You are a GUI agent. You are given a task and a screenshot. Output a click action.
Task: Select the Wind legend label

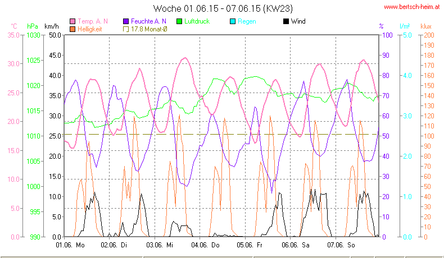tap(298, 21)
